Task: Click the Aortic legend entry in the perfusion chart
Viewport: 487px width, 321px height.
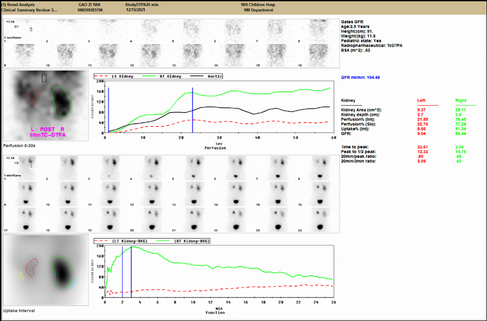Action: click(205, 76)
